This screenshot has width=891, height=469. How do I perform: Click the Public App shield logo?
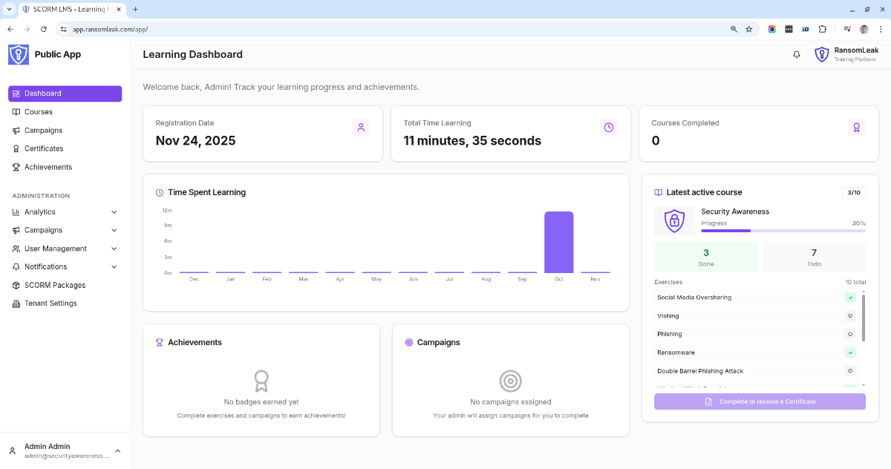19,55
